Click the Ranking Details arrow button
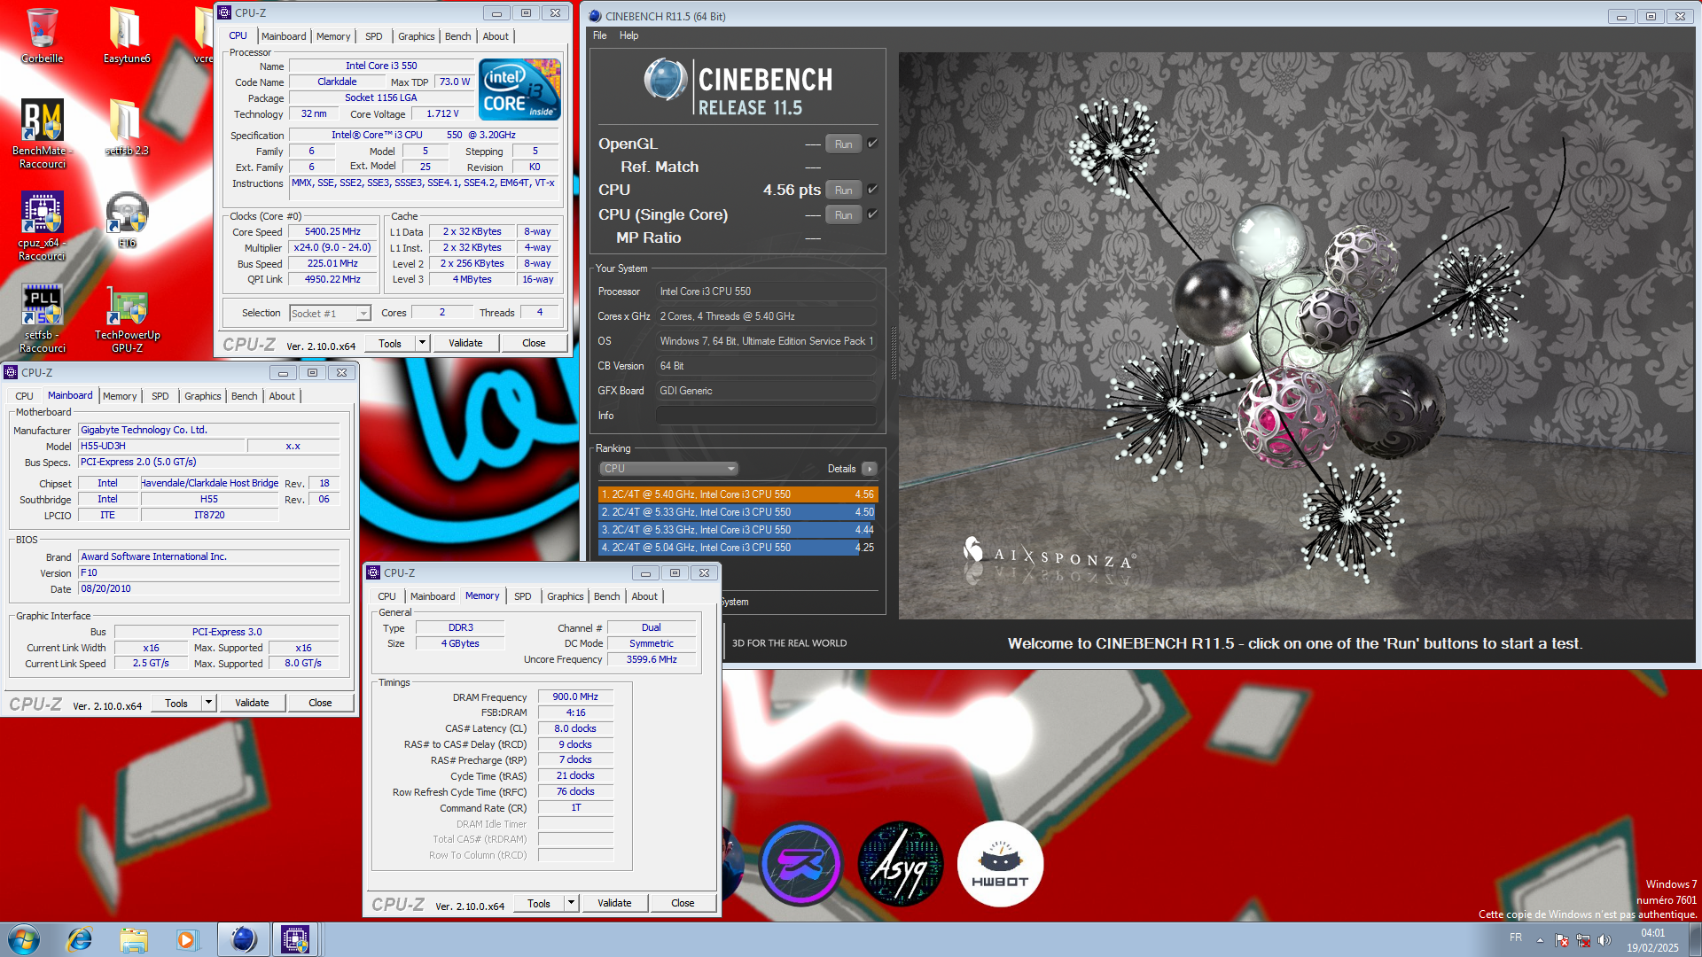Viewport: 1702px width, 957px height. tap(869, 469)
